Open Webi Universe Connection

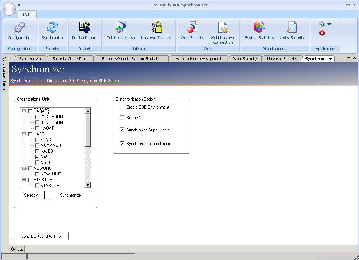pos(223,28)
